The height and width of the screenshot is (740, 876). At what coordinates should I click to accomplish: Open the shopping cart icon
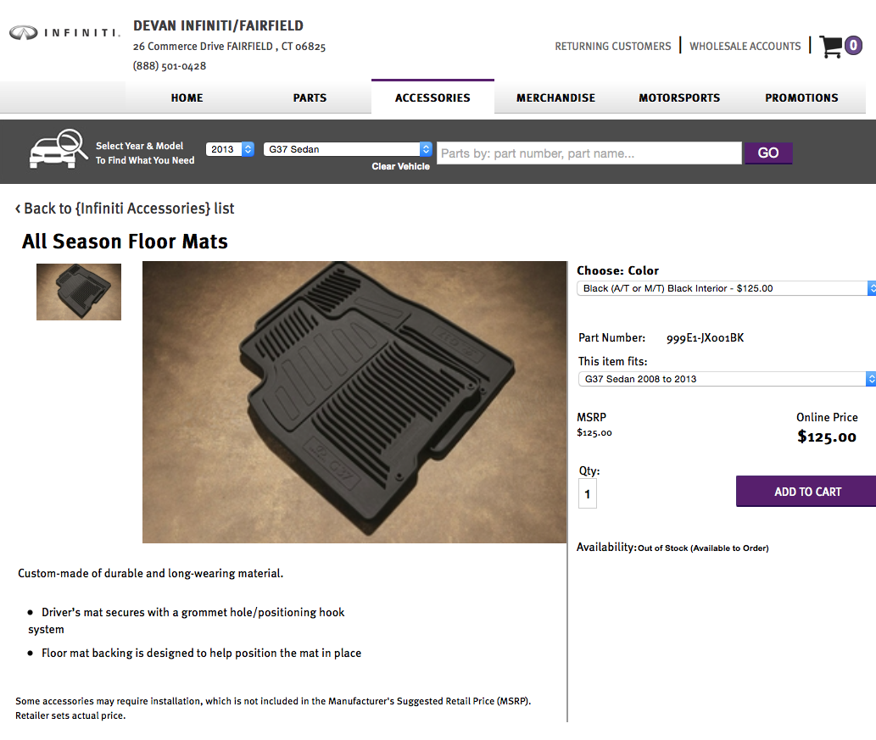831,47
